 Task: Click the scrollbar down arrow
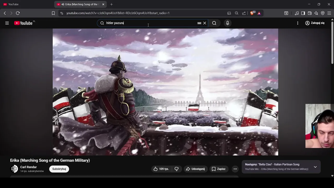tap(332, 176)
